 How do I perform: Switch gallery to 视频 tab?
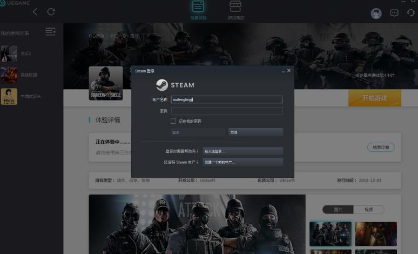[x=369, y=210]
